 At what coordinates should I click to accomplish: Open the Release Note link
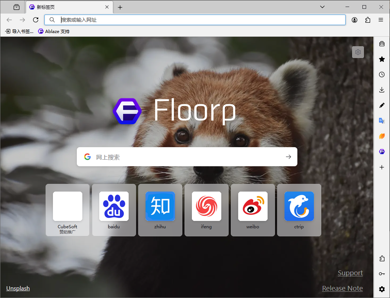[x=342, y=288]
